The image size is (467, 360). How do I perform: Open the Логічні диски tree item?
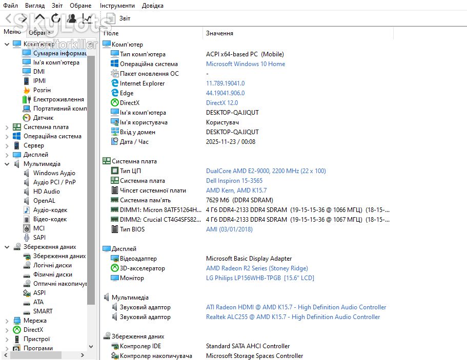(x=52, y=265)
